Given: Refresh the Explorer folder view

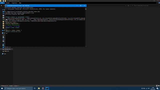Looking at the screenshot, I should pyautogui.click(x=128, y=5).
